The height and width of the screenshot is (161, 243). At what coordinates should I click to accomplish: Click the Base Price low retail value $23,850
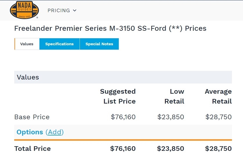pos(171,117)
